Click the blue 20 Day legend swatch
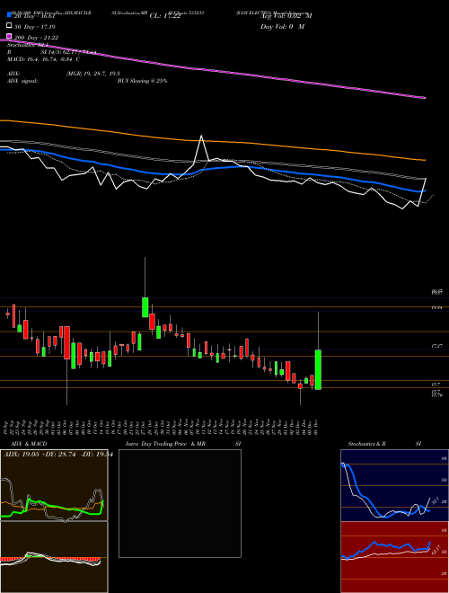The image size is (449, 593). [x=10, y=14]
